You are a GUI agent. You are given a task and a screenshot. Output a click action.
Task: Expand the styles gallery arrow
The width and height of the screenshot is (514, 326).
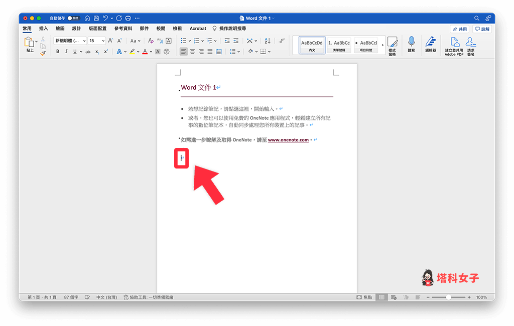tap(382, 45)
